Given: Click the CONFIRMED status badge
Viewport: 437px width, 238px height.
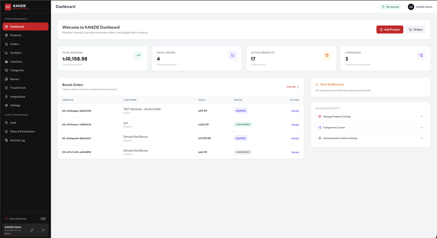Looking at the screenshot, I should click(243, 124).
